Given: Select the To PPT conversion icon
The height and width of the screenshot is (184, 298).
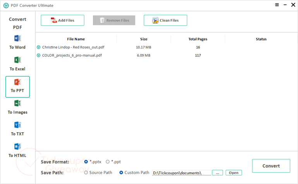Looking at the screenshot, I should 17,82.
